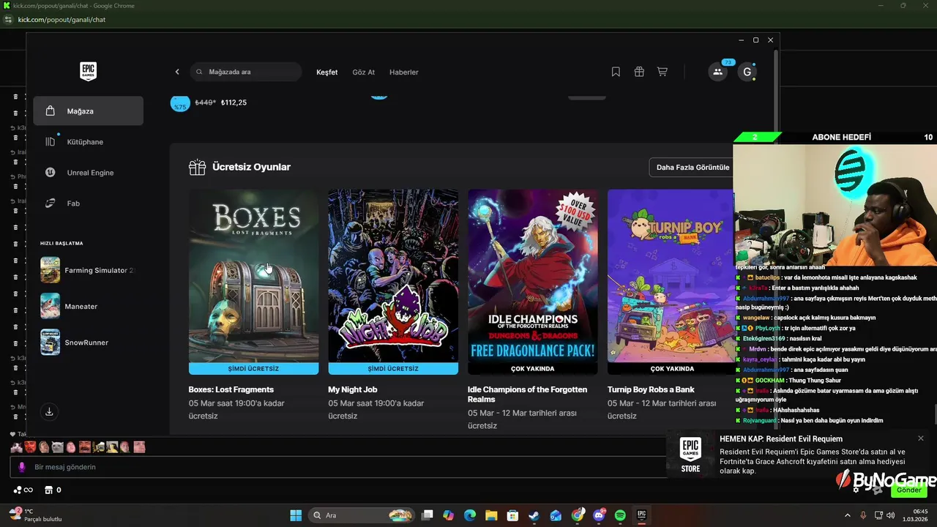This screenshot has width=937, height=527.
Task: Click the ABONE HEDEFİ goal bar
Action: tap(835, 137)
